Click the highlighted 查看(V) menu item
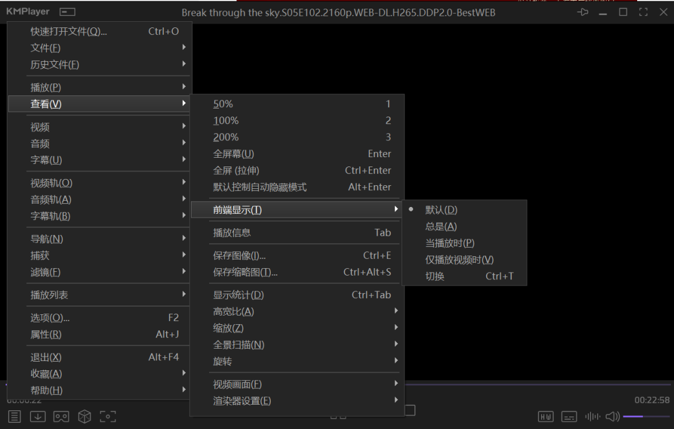Image resolution: width=674 pixels, height=429 pixels. pyautogui.click(x=99, y=104)
